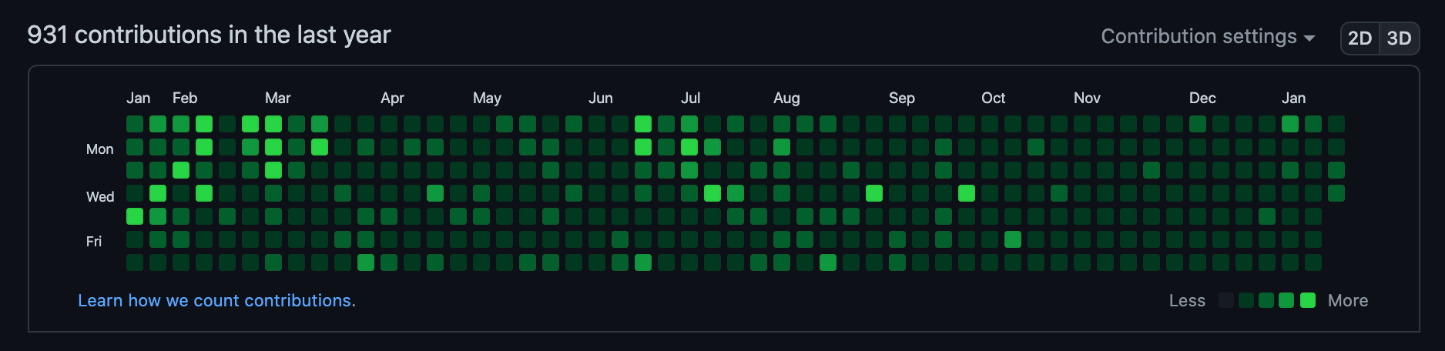Select the brightest legend swatch beside More
Screen dimensions: 1445x351
coord(1308,300)
